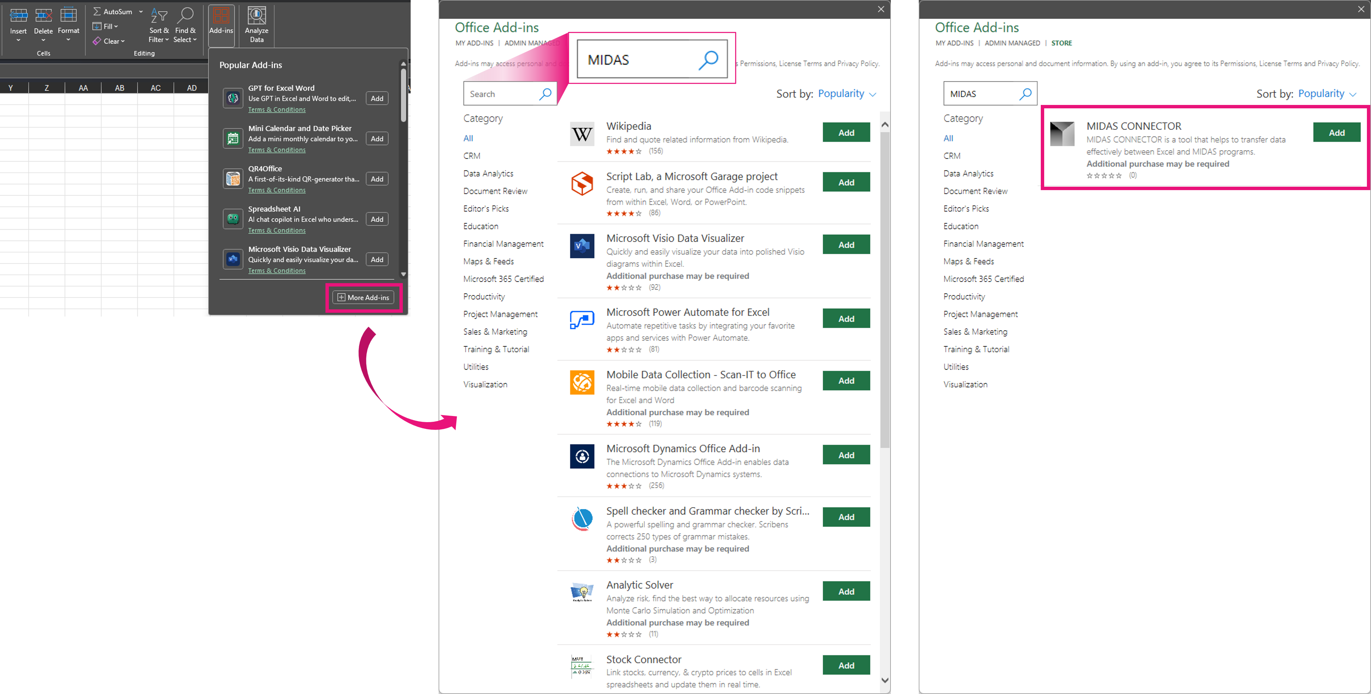The height and width of the screenshot is (694, 1371).
Task: Click Visio Data Visualizer icon in Popular Add-ins
Action: [232, 259]
